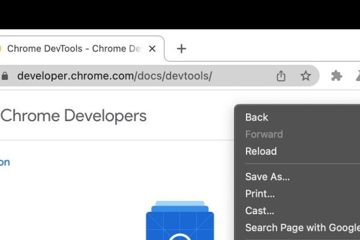The height and width of the screenshot is (240, 360).
Task: Open a new tab with plus button
Action: 181,49
